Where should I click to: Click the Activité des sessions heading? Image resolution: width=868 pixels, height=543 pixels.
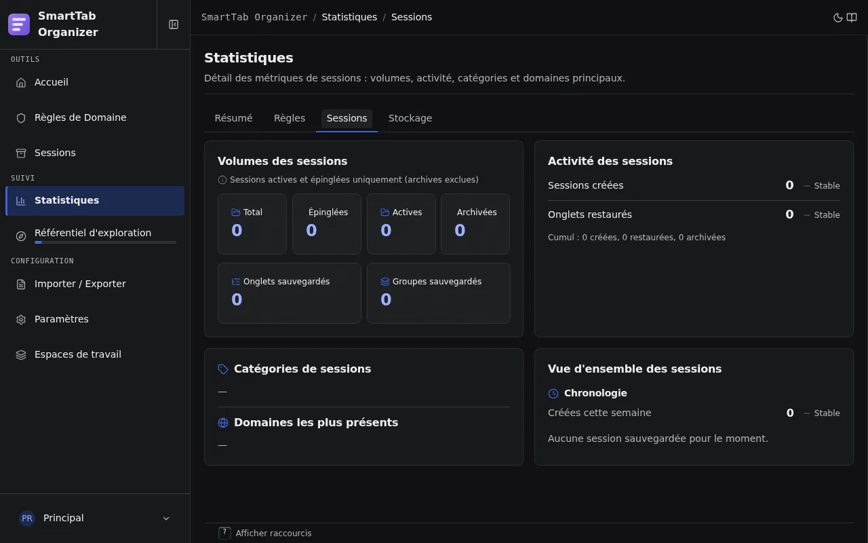tap(610, 161)
